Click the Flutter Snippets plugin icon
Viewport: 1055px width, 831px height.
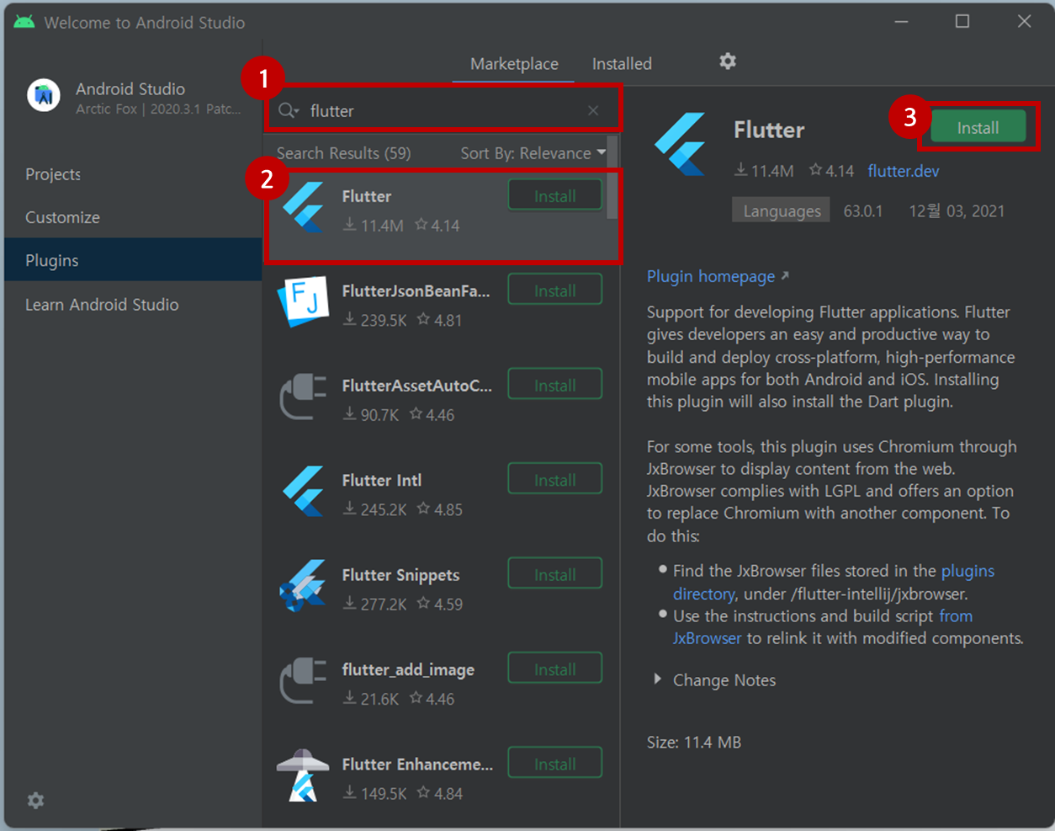click(303, 585)
